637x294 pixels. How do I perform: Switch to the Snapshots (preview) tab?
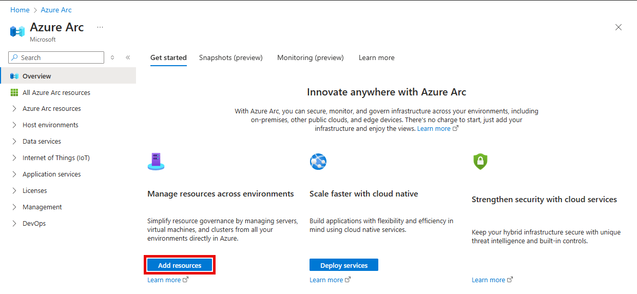click(230, 57)
